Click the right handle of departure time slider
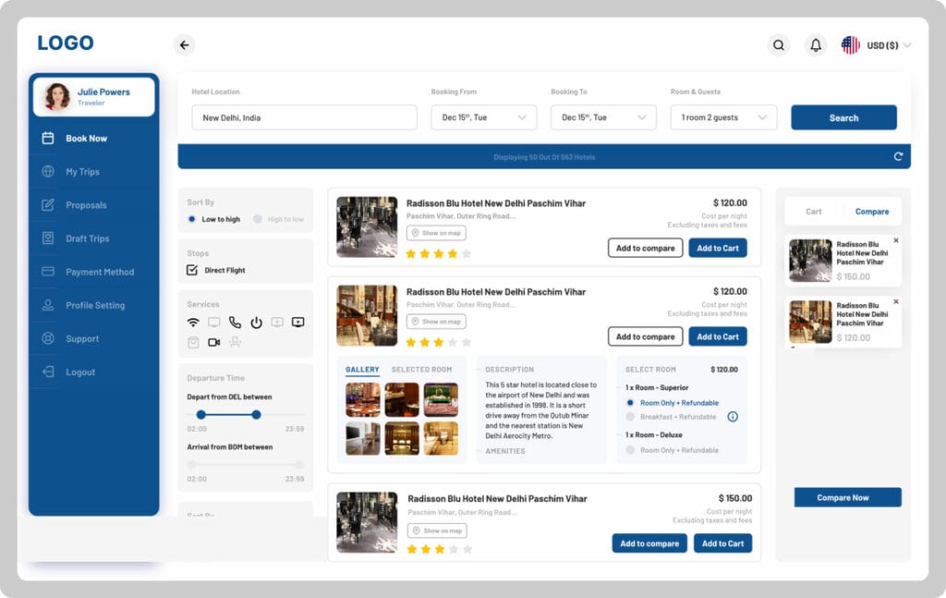This screenshot has height=598, width=946. 256,415
